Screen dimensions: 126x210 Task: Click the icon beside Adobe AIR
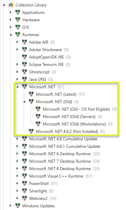24,42
